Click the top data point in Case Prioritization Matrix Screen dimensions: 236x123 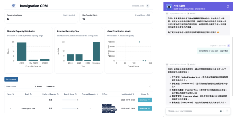click(x=139, y=42)
